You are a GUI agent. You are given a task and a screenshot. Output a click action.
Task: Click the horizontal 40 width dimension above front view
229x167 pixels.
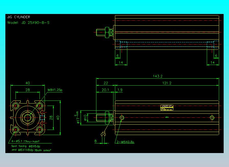click(x=28, y=83)
